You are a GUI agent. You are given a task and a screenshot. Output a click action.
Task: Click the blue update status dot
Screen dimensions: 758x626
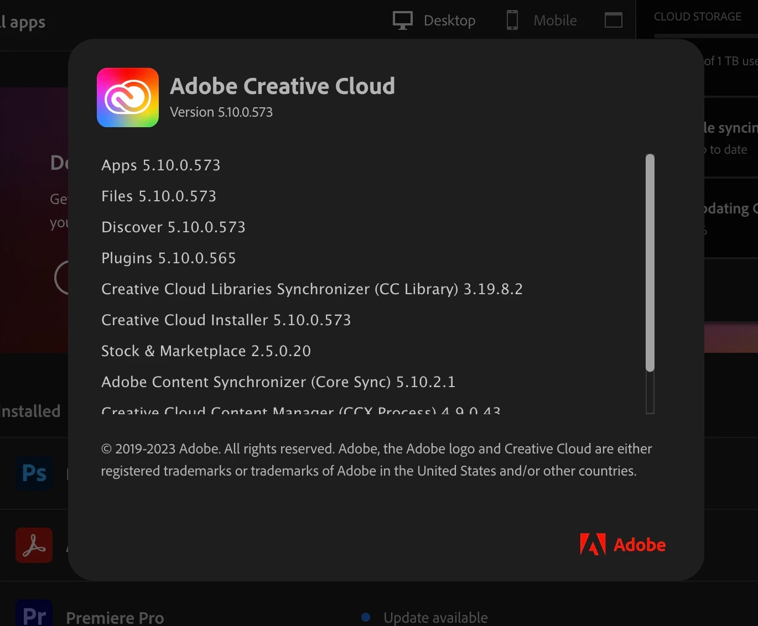[x=366, y=617]
